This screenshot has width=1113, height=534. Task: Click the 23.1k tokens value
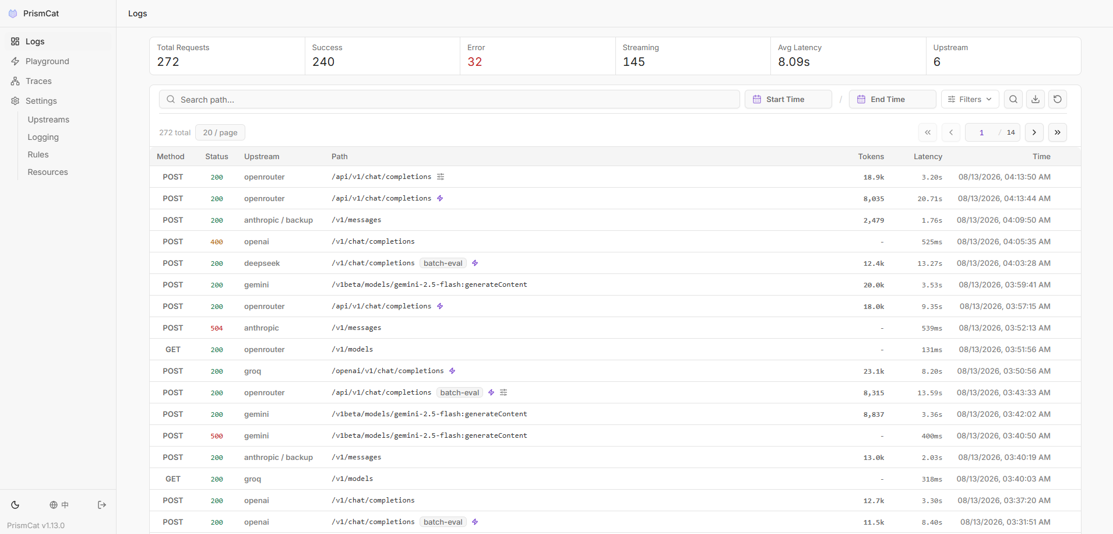coord(874,371)
